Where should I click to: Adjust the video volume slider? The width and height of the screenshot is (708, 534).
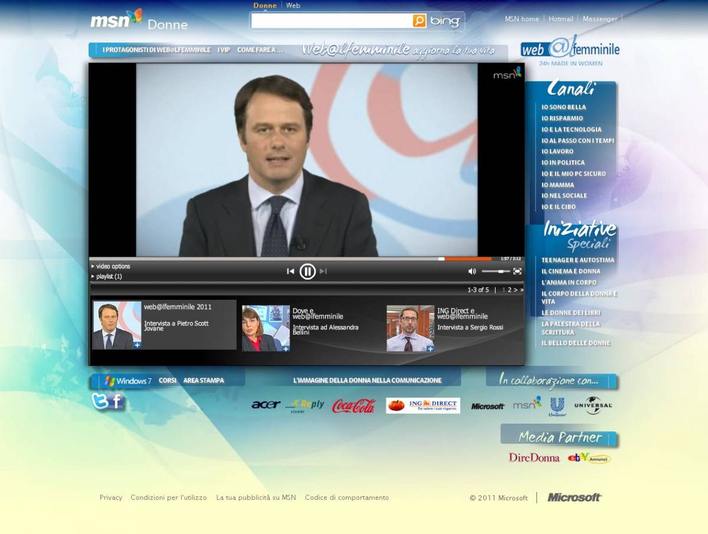[496, 271]
